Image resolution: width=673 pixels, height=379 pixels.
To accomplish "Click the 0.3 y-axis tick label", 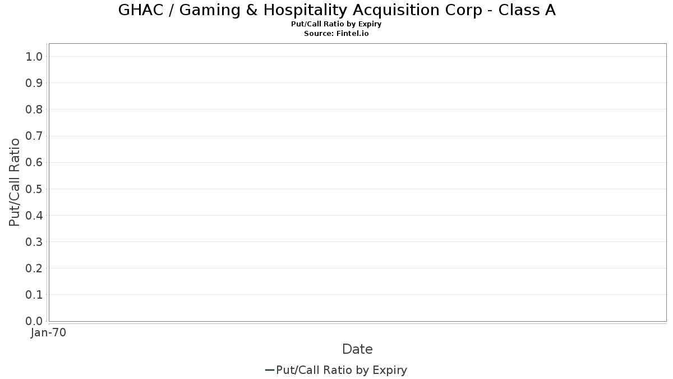I will coord(34,241).
